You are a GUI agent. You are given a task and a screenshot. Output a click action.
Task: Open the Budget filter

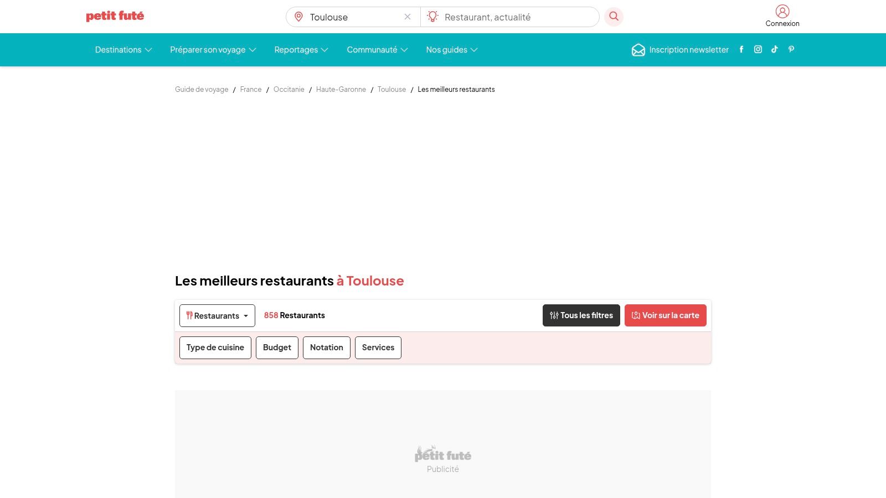click(x=277, y=347)
